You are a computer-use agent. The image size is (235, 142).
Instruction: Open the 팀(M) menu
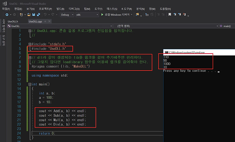tap(87, 9)
